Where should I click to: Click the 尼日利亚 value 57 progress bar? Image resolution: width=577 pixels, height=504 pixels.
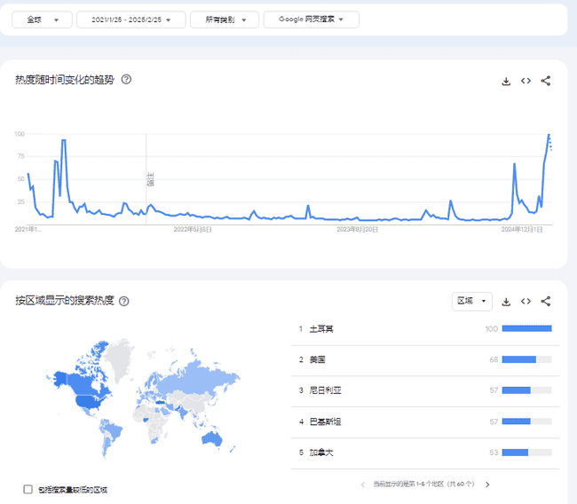tap(527, 390)
